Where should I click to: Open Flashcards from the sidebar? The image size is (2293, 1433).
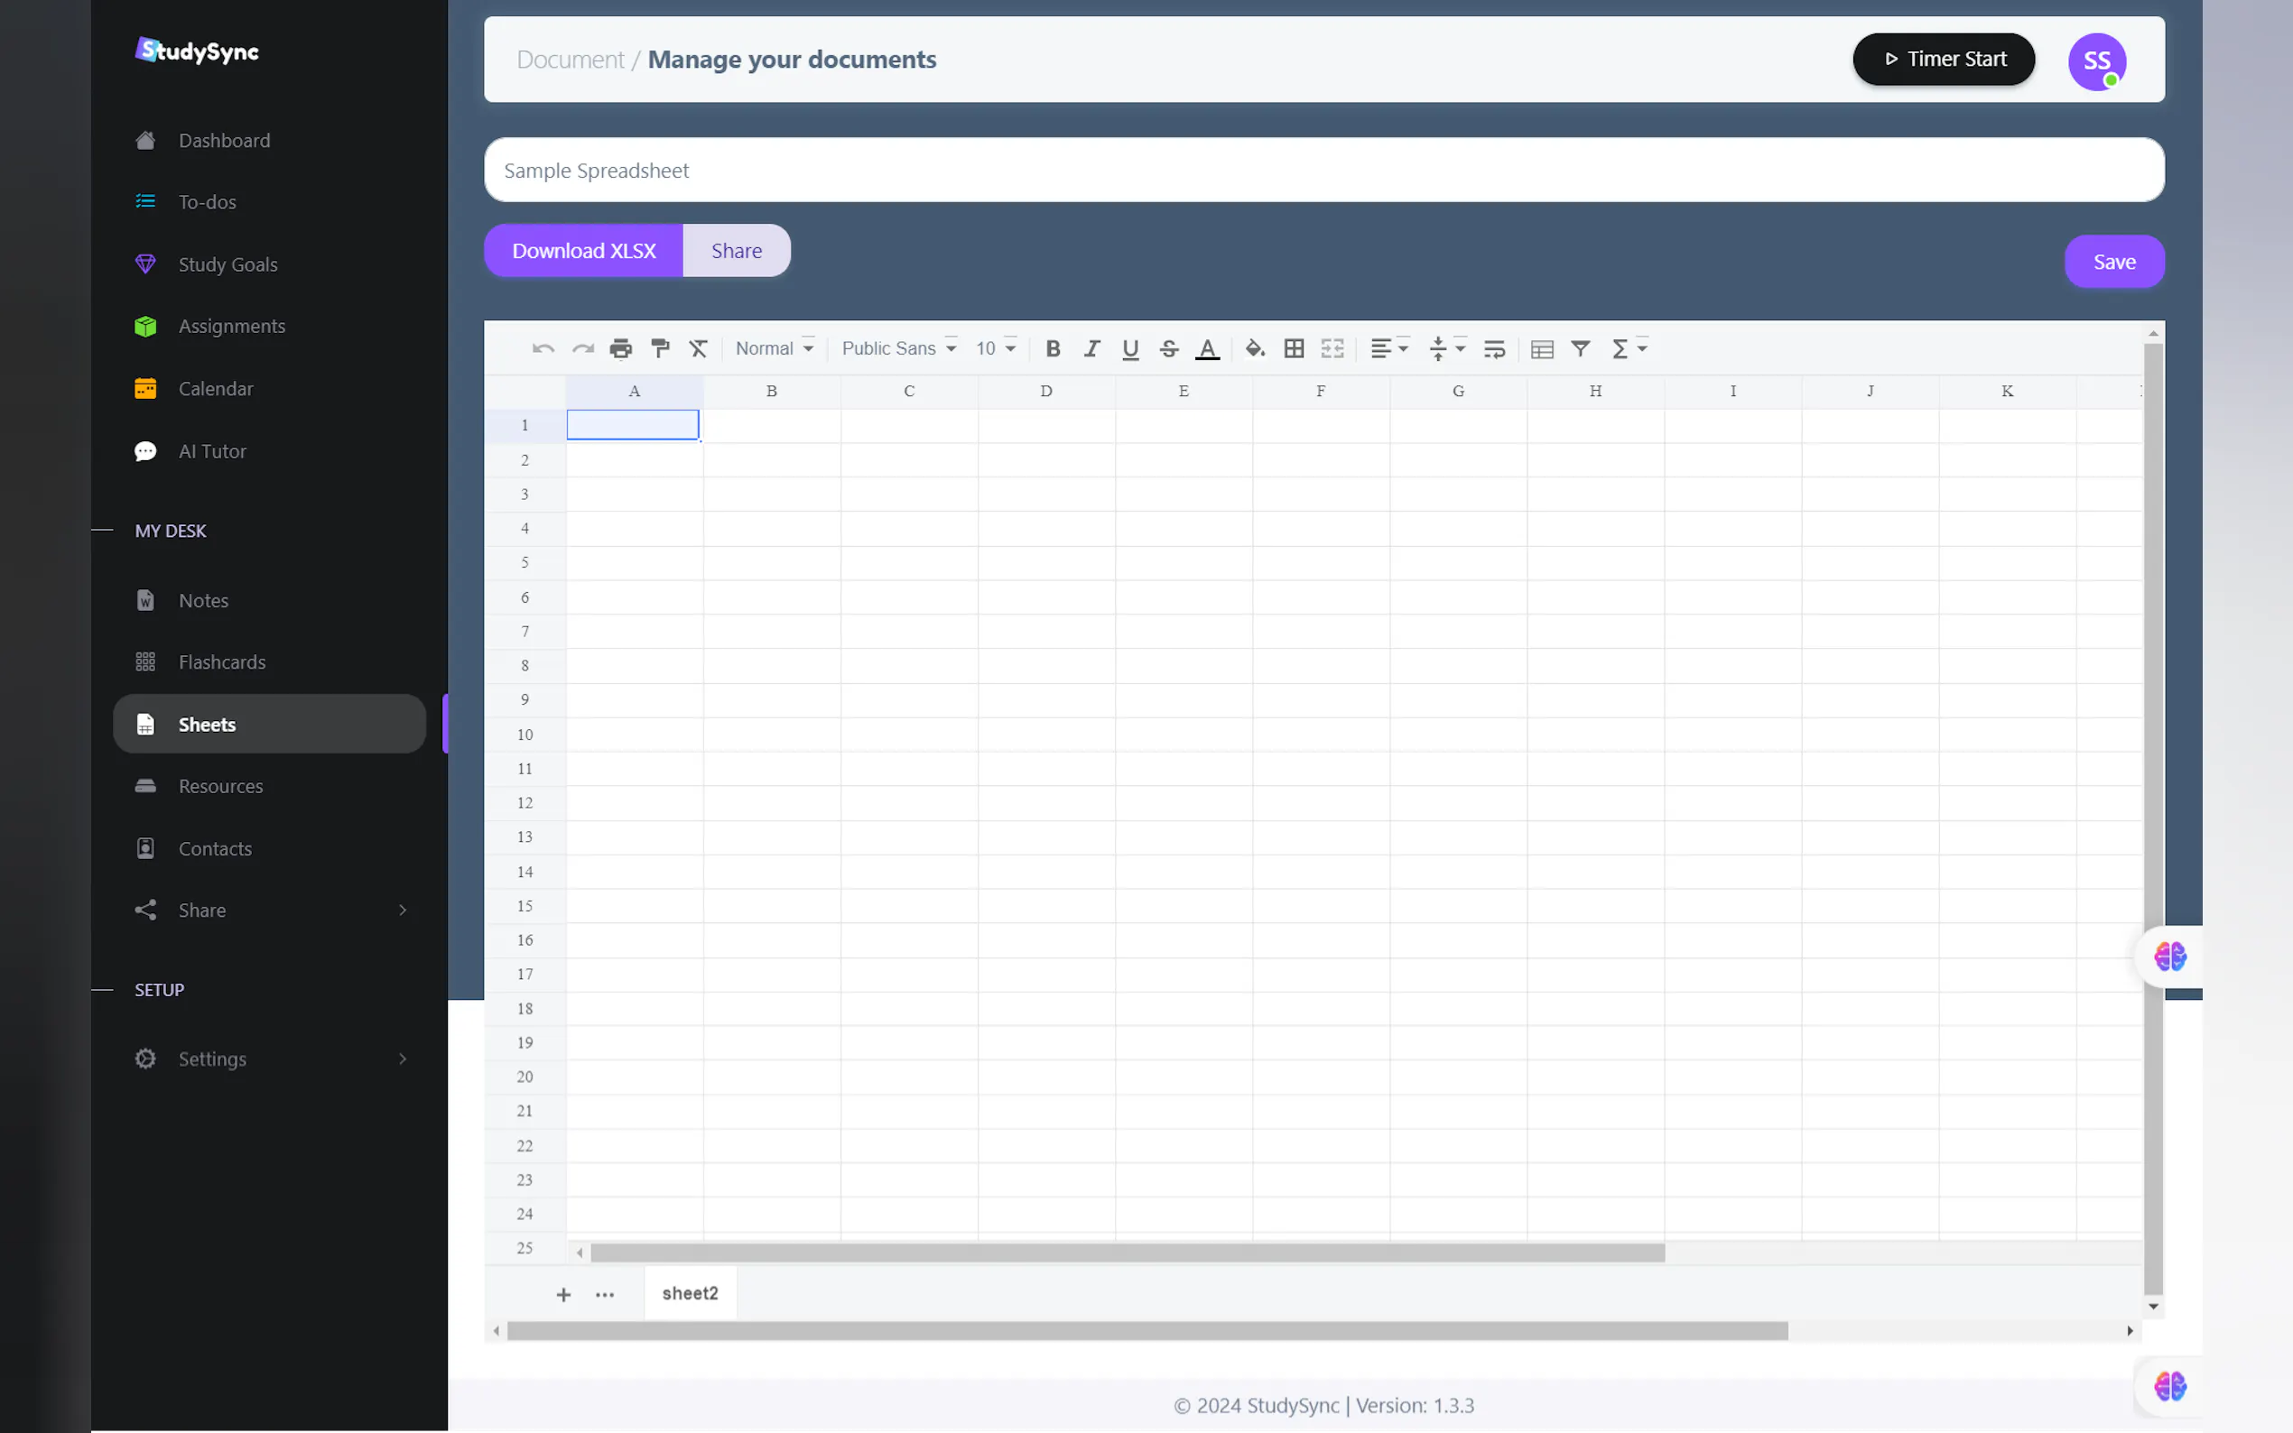[x=222, y=661]
